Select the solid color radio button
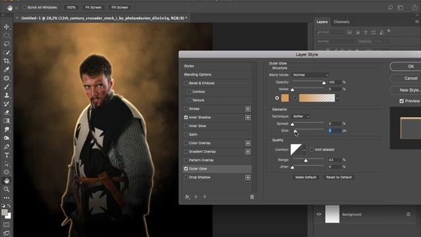Viewport: 421px width, 237px height. 277,98
